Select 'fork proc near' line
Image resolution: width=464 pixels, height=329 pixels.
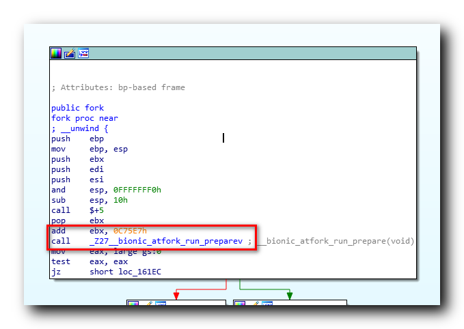85,118
